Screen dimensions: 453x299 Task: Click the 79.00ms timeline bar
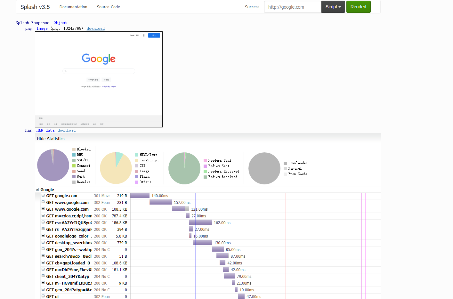(x=229, y=276)
